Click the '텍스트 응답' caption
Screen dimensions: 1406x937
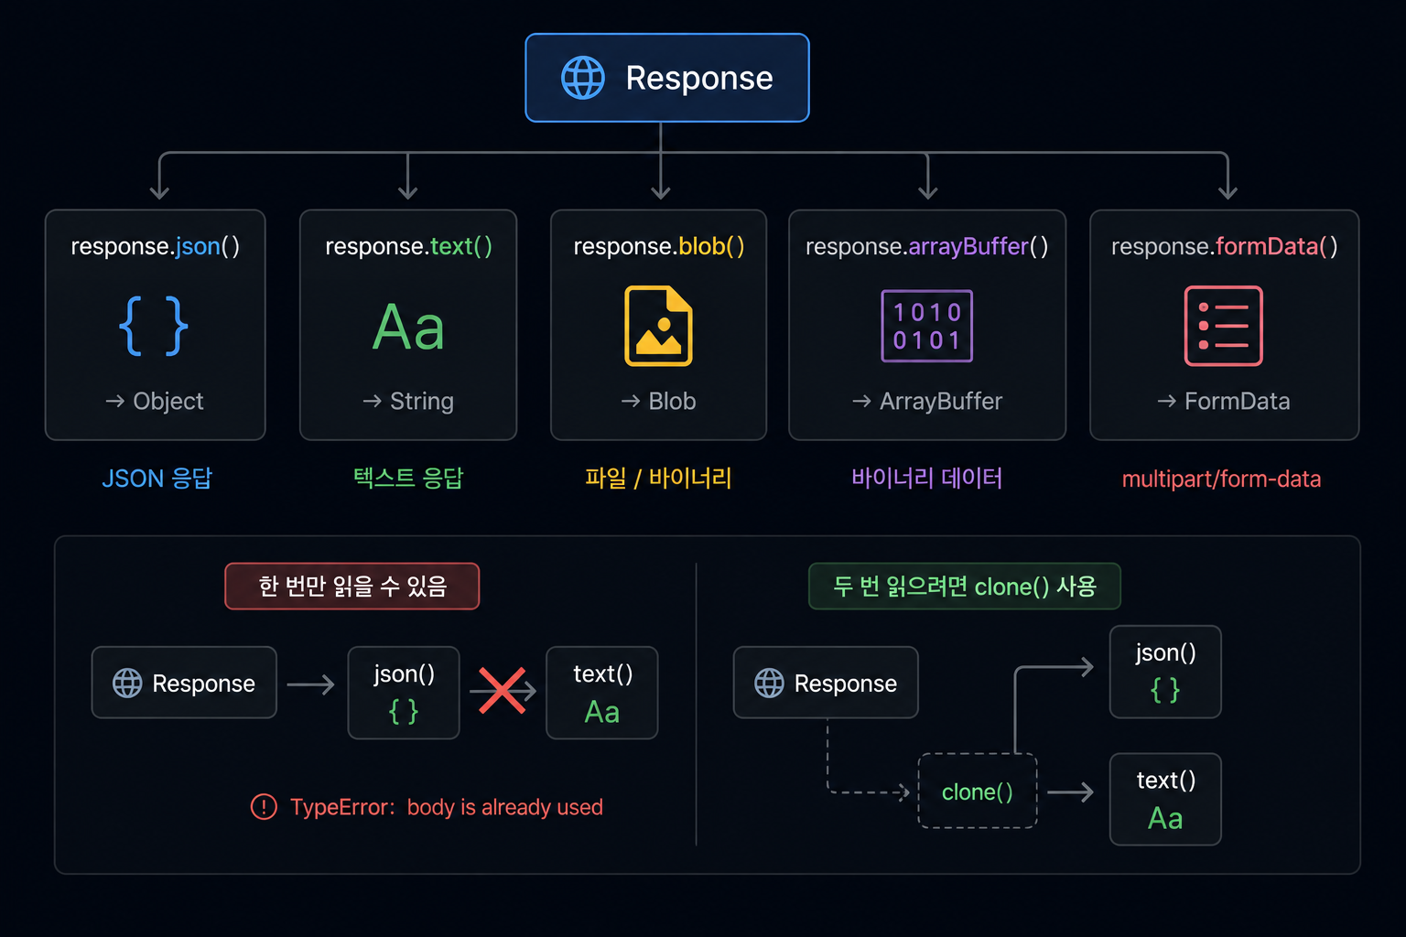[x=408, y=477]
